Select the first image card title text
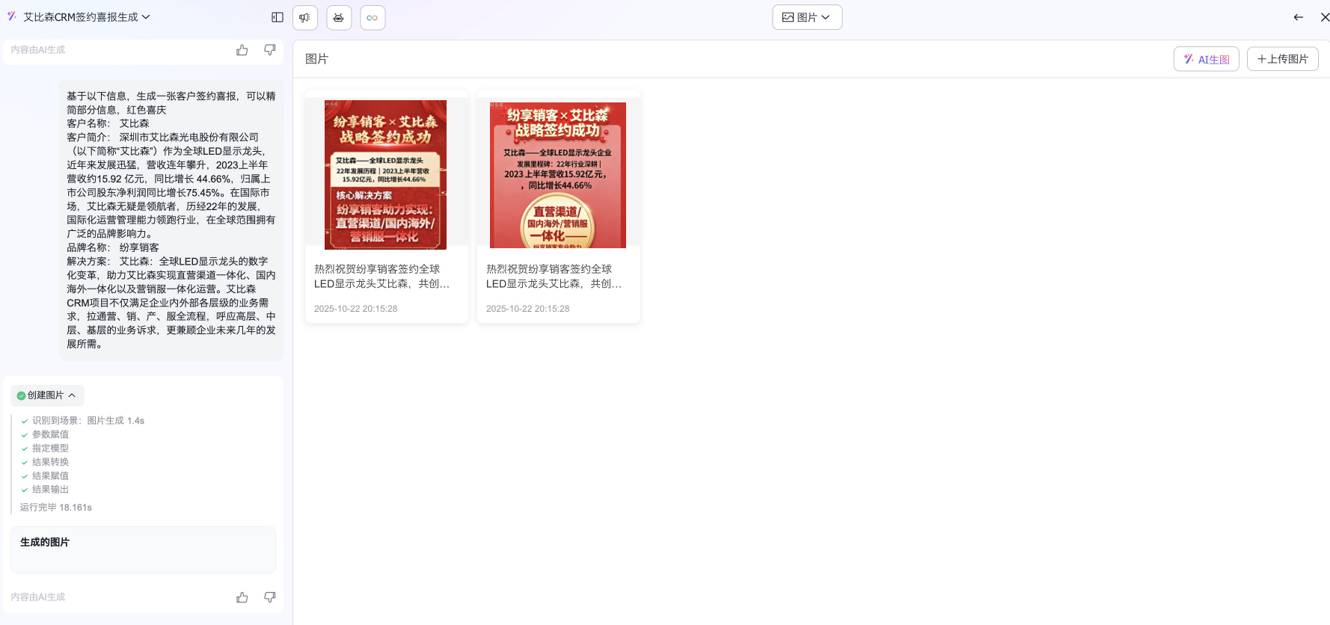1330x625 pixels. pyautogui.click(x=381, y=276)
